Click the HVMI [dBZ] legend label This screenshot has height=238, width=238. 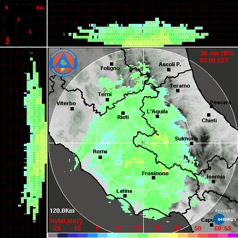click(66, 221)
